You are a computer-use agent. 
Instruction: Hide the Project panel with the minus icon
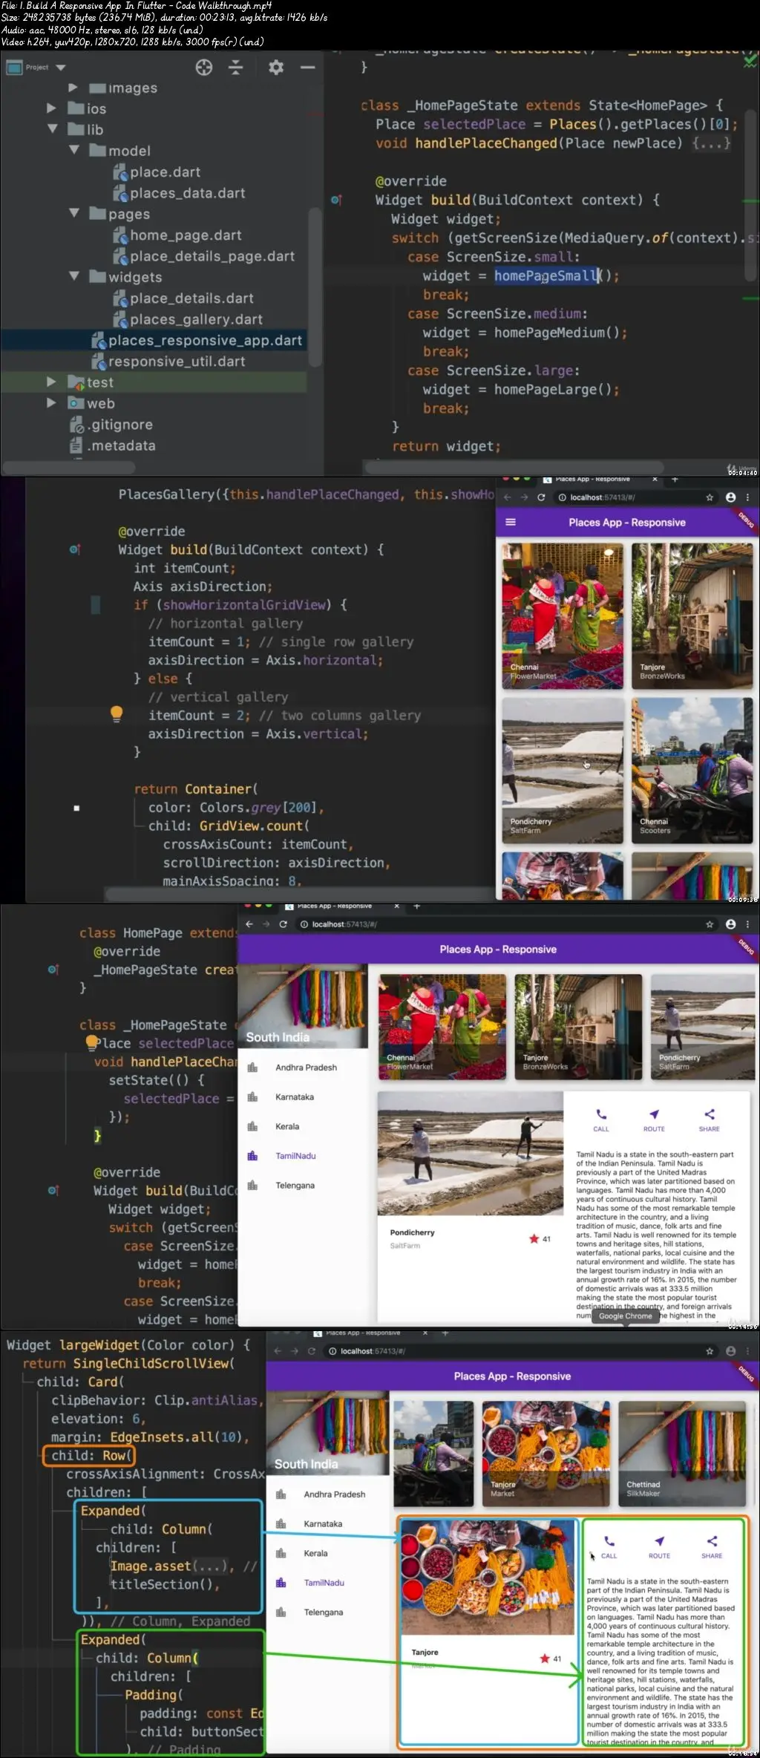308,68
